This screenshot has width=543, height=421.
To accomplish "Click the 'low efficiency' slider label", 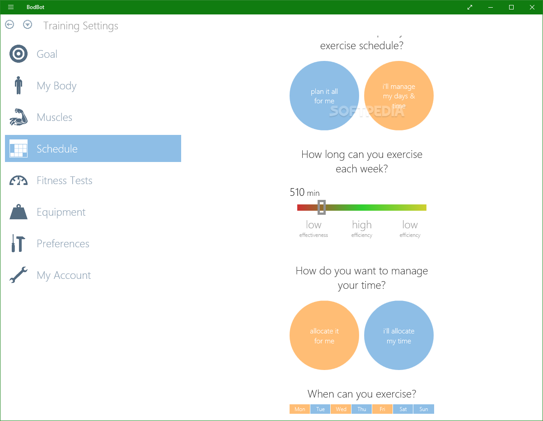I will pos(410,228).
